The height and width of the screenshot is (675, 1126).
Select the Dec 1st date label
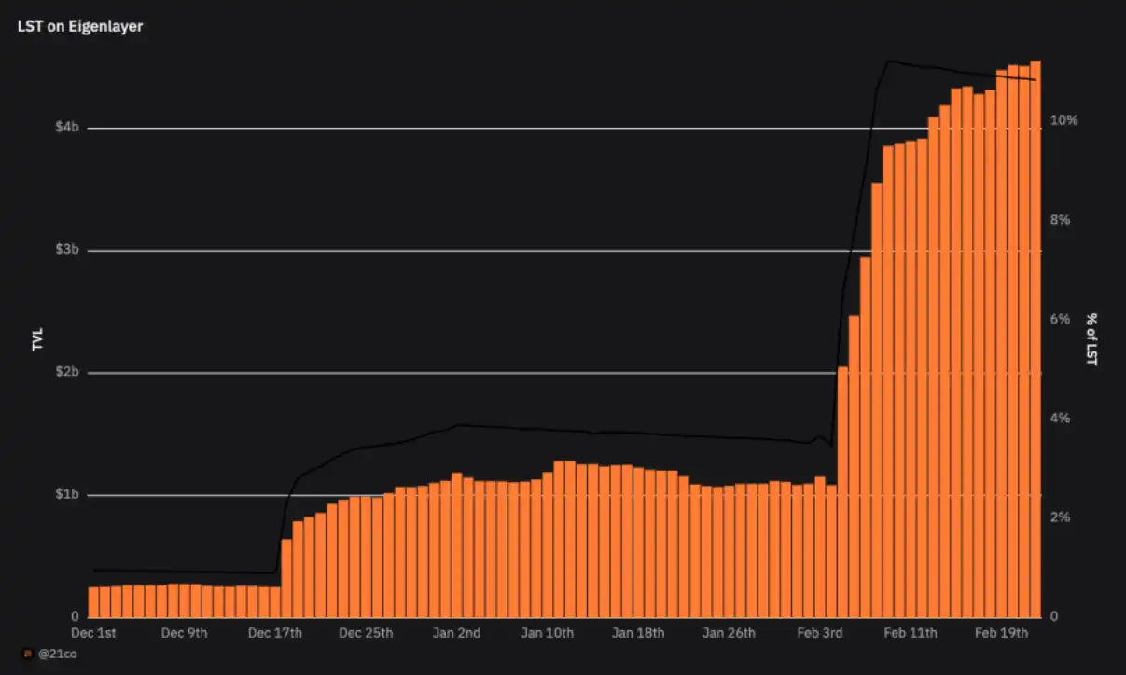pyautogui.click(x=93, y=633)
